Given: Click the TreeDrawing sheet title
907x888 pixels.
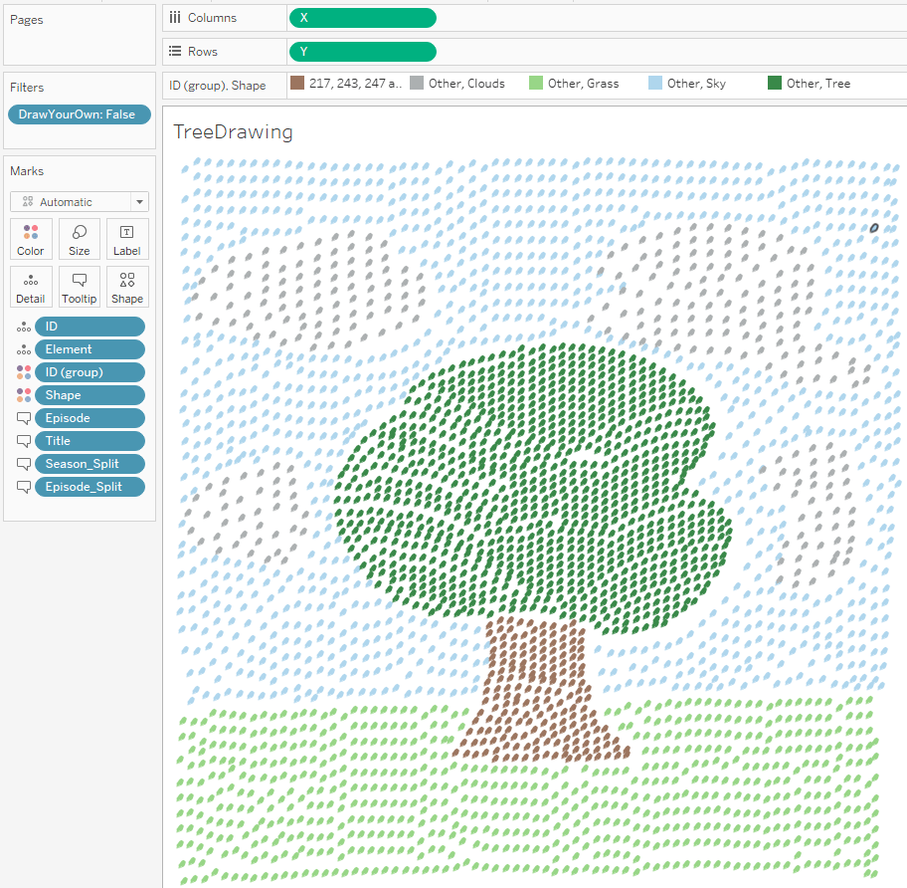Looking at the screenshot, I should 233,132.
